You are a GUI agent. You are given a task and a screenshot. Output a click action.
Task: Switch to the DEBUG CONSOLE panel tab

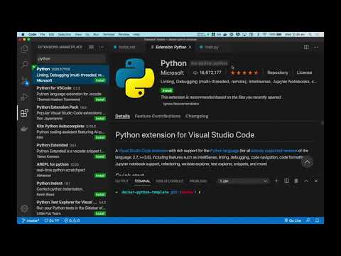[170, 181]
